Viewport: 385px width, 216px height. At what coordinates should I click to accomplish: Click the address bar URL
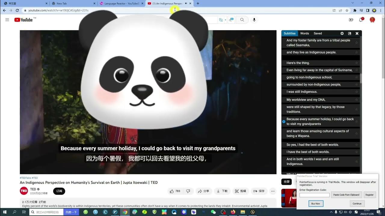point(58,10)
